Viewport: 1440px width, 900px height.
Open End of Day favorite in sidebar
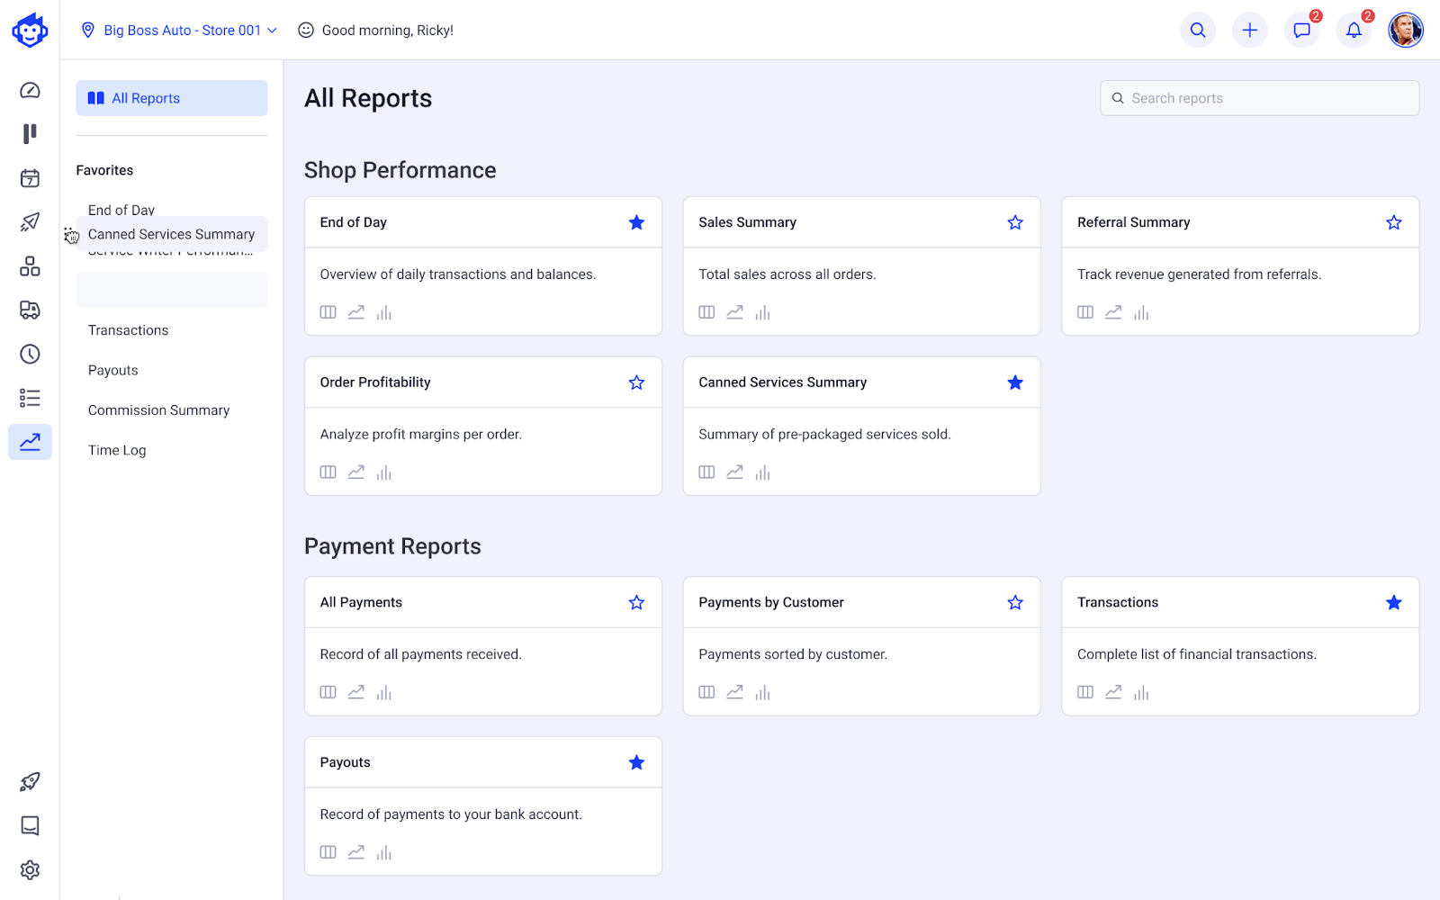tap(121, 209)
